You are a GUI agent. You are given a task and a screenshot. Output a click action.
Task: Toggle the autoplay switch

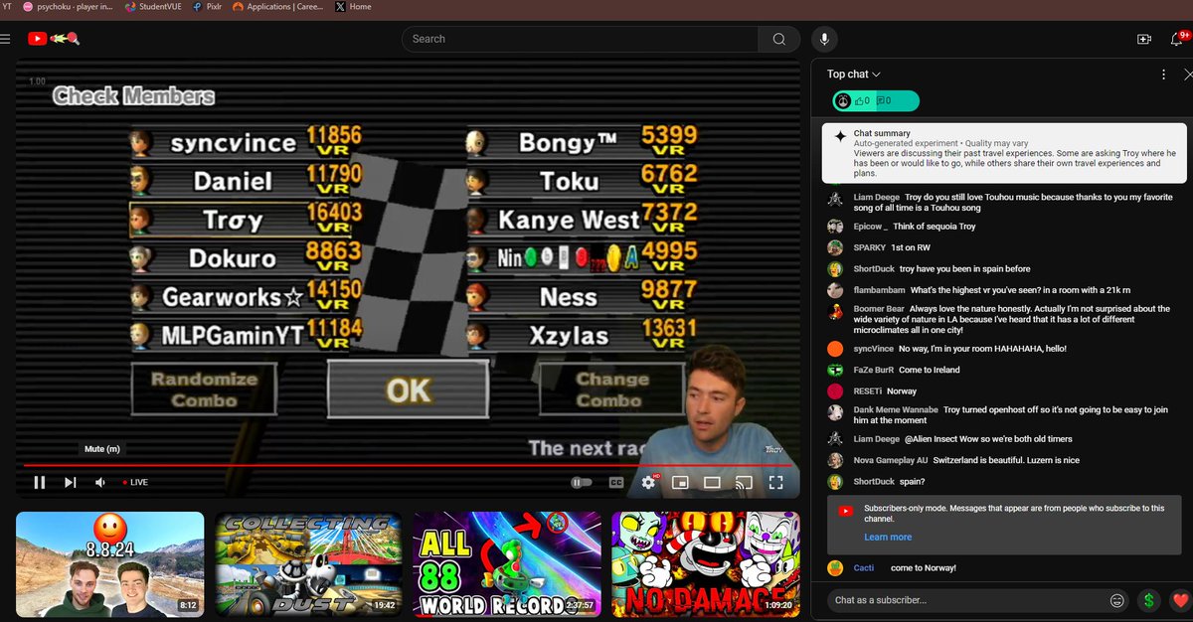(582, 482)
